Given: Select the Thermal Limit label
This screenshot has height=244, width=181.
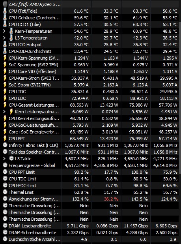Looking at the screenshot, I should 21,192.
